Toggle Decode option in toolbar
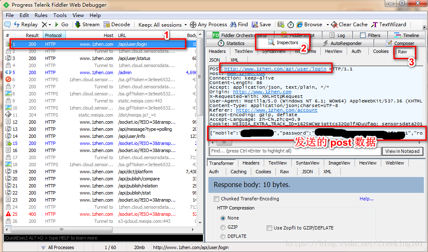The image size is (428, 252). tap(117, 25)
